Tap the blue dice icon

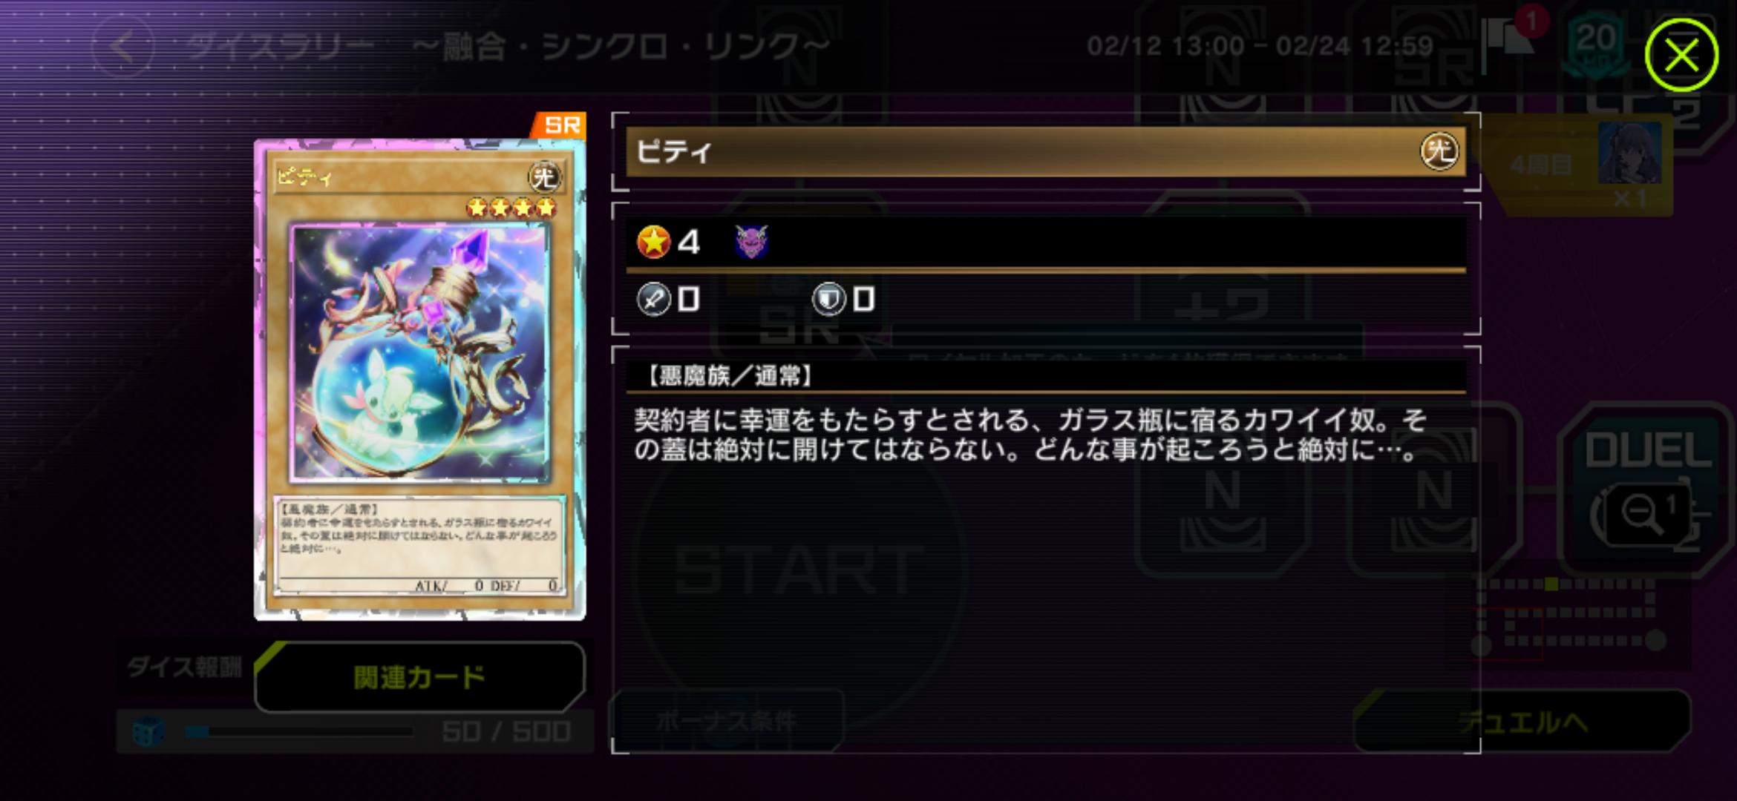tap(148, 731)
